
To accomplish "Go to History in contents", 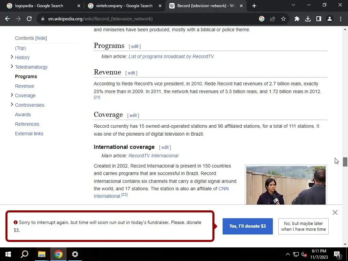I will point(22,57).
